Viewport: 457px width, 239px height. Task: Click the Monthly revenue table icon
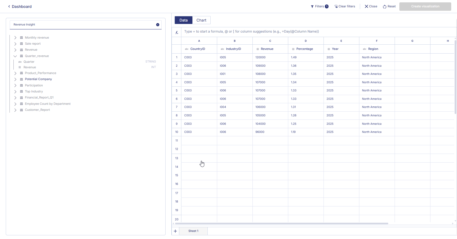tap(22, 38)
